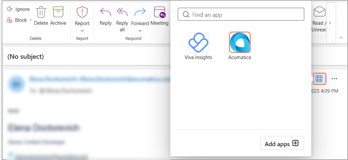The width and height of the screenshot is (348, 160).
Task: Open the message More actions ellipsis
Action: pos(334,79)
